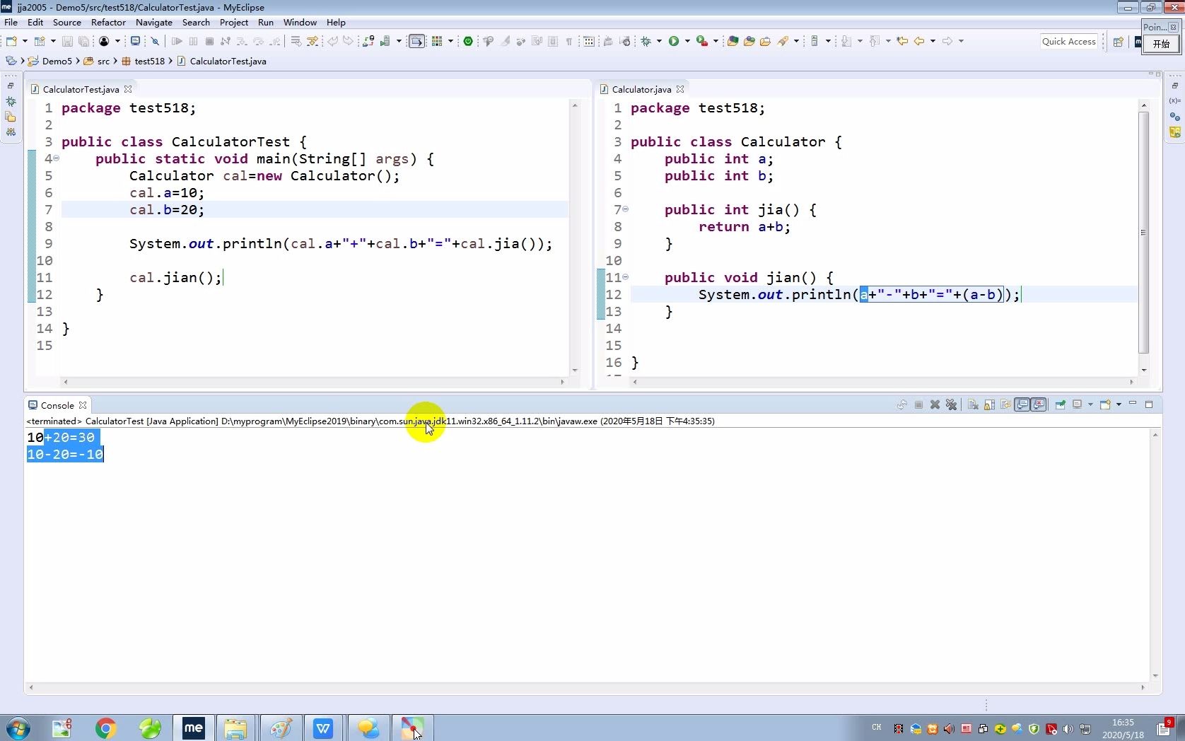Click the Calculator.java vertical scrollbar thumb

click(x=1143, y=232)
